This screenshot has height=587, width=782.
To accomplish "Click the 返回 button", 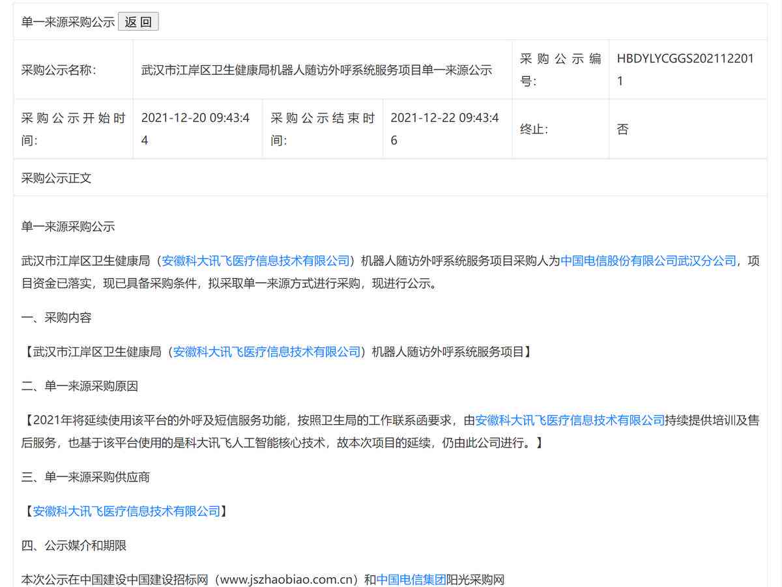I will coord(138,21).
